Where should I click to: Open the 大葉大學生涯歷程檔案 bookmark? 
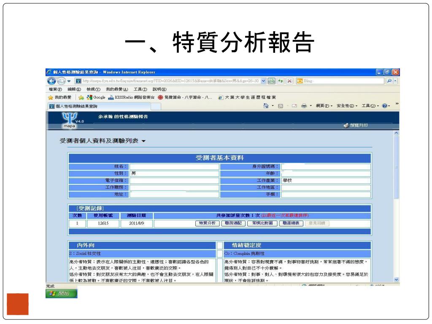pyautogui.click(x=247, y=97)
